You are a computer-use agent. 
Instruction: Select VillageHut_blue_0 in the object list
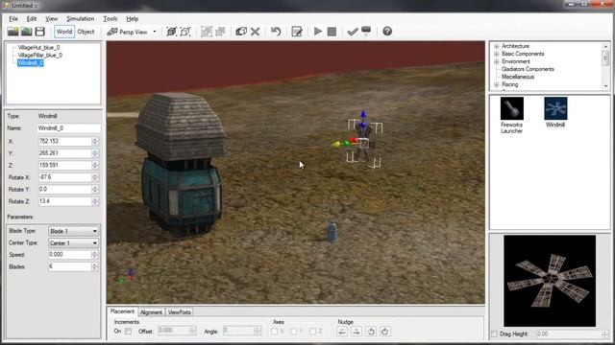tap(38, 47)
